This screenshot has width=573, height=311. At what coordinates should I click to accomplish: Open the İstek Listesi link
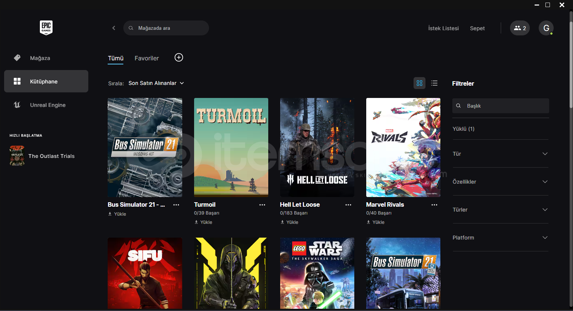tap(443, 28)
